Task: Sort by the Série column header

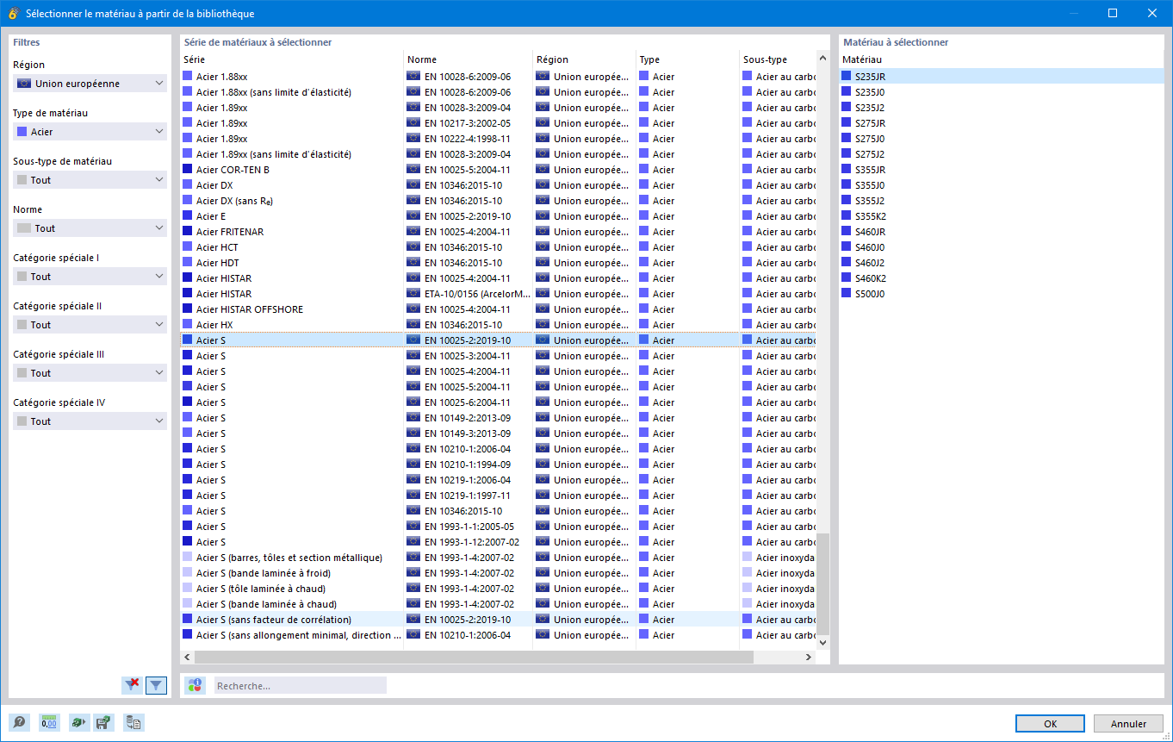Action: [x=292, y=59]
